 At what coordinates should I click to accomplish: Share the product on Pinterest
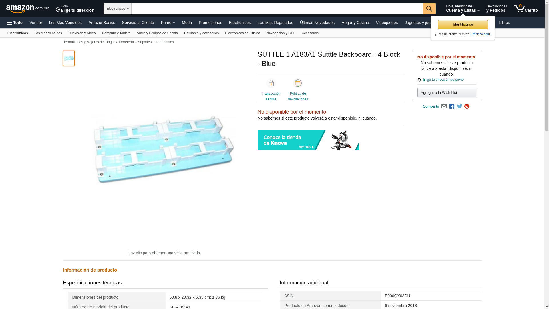click(467, 106)
